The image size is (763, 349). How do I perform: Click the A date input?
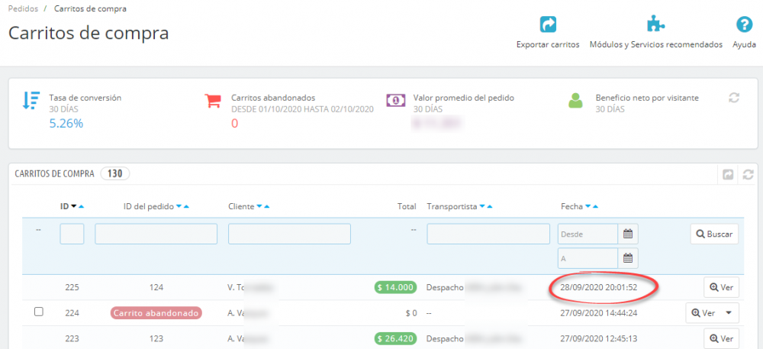(x=588, y=258)
